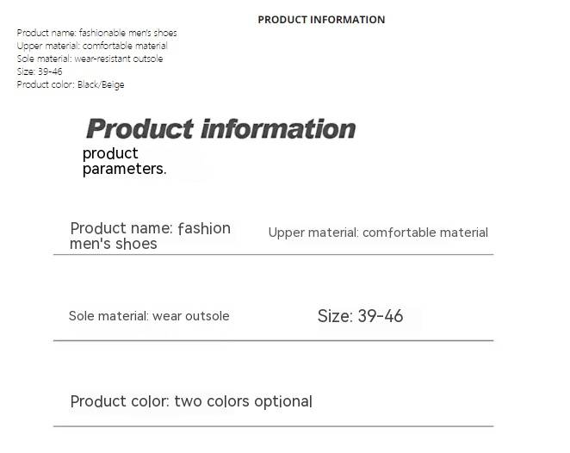Click the word 'INFORMATION' in top heading
The width and height of the screenshot is (570, 453).
347,20
